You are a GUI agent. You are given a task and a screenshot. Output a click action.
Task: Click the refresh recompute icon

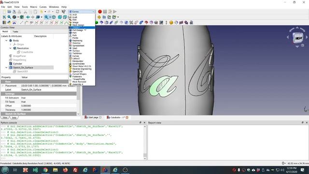[x=57, y=12]
